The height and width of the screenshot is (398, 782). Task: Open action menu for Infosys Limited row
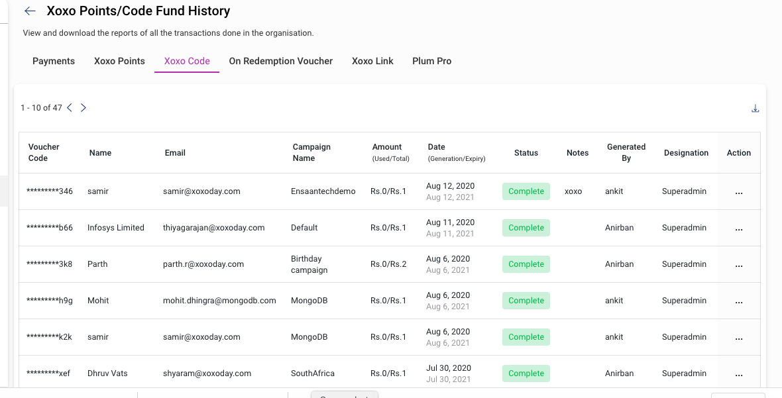(x=739, y=228)
